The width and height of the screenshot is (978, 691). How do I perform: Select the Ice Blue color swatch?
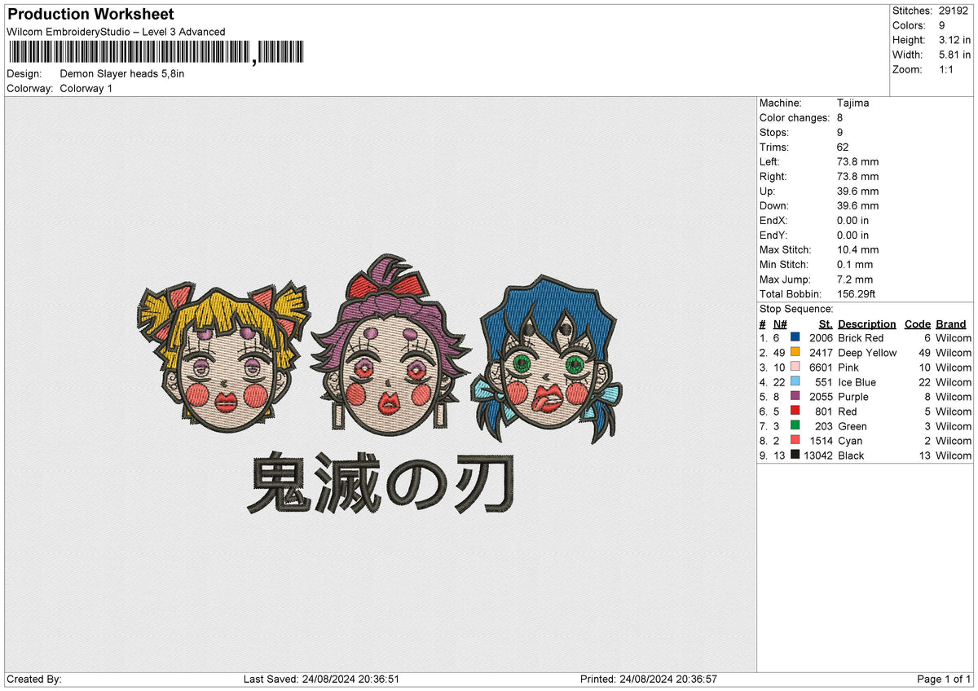(795, 381)
